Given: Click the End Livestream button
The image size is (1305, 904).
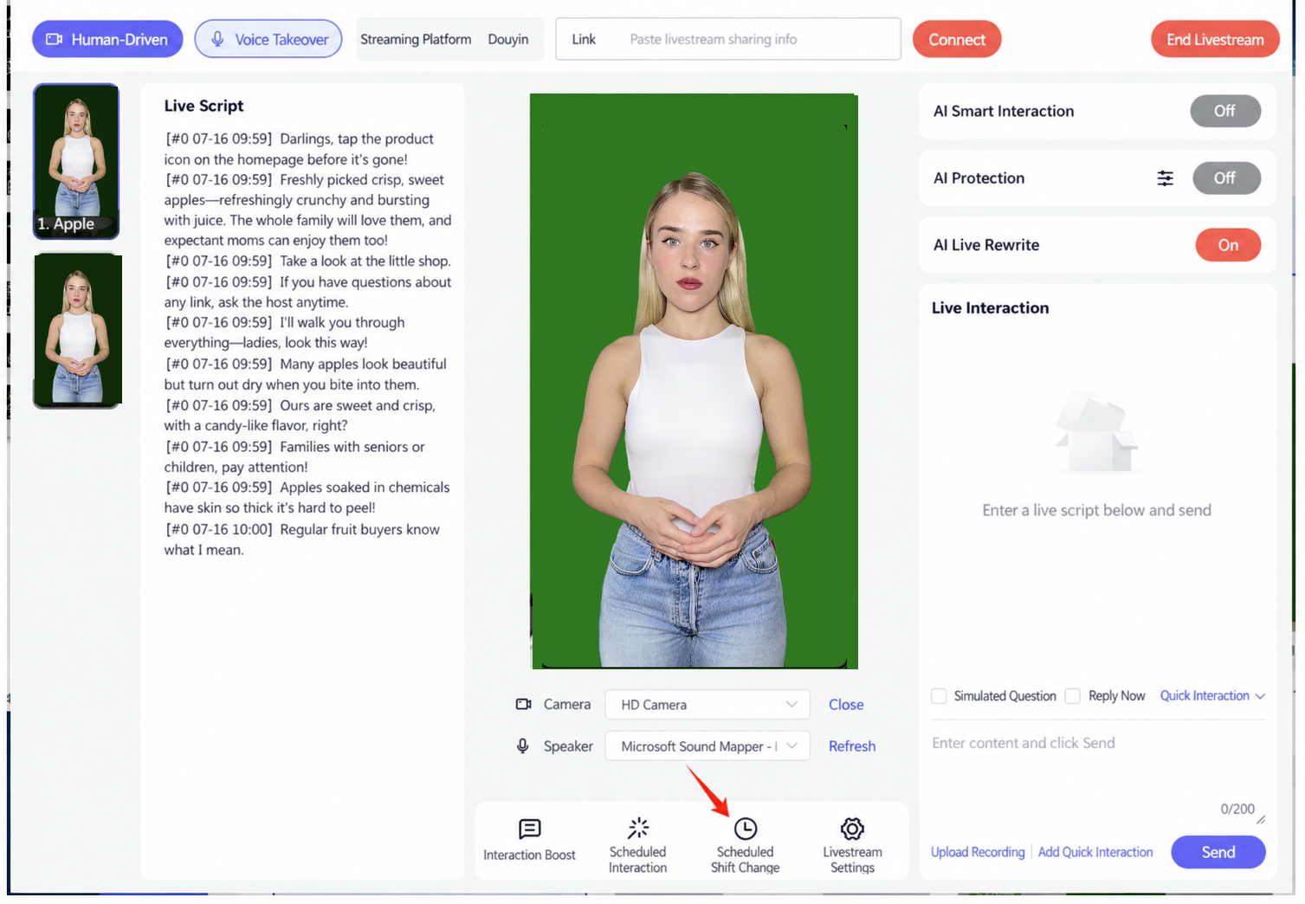Looking at the screenshot, I should 1215,40.
